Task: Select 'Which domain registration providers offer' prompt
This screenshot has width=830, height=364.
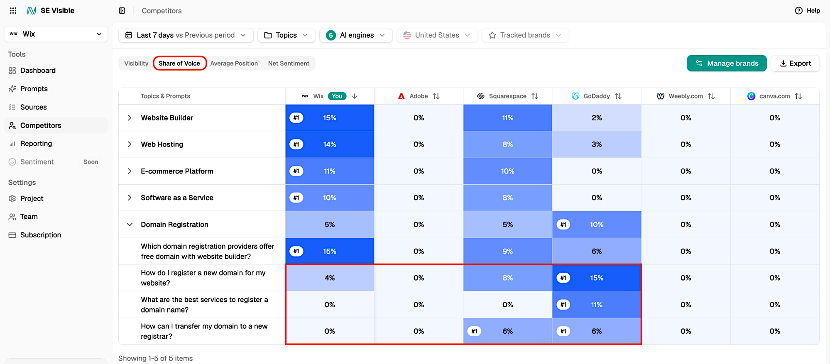Action: (207, 251)
